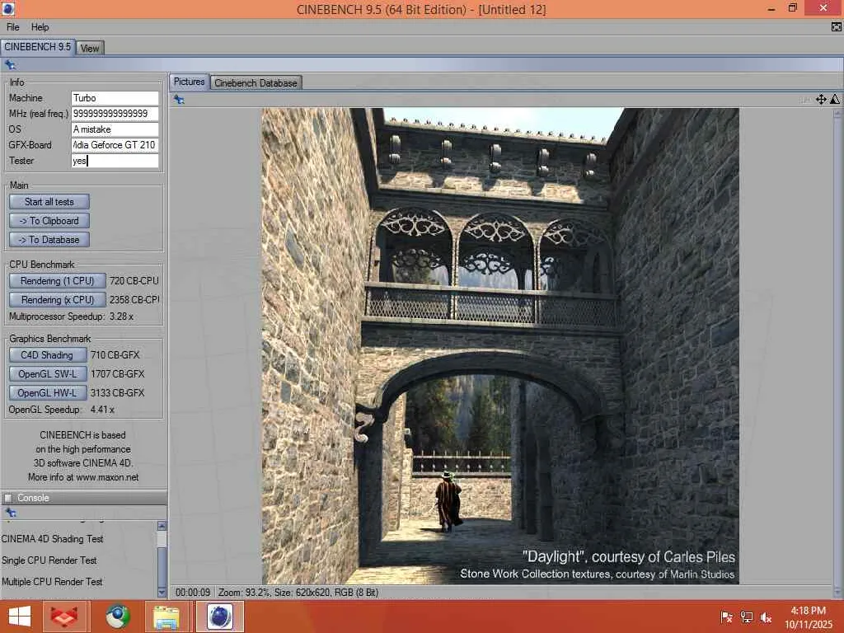
Task: Click the -> To Database button
Action: click(x=49, y=240)
